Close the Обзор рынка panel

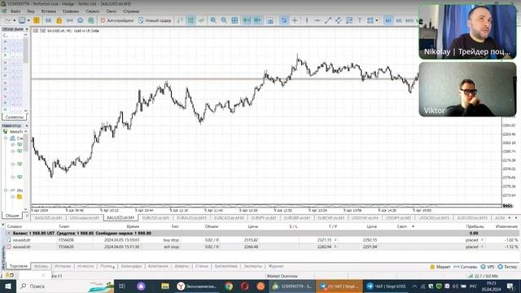[x=27, y=29]
